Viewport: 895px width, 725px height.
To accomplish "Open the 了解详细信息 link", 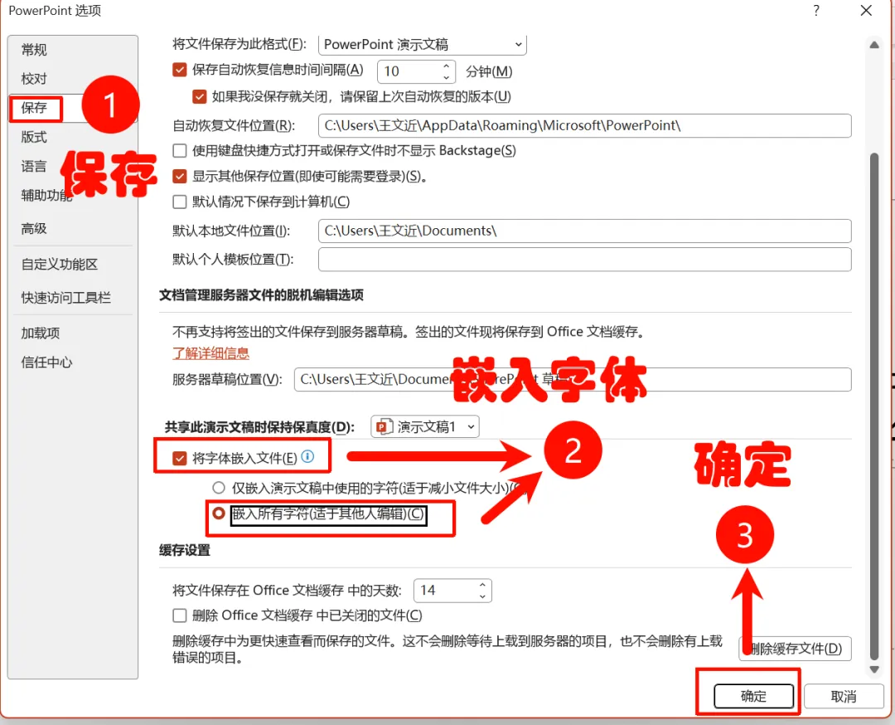I will 211,353.
